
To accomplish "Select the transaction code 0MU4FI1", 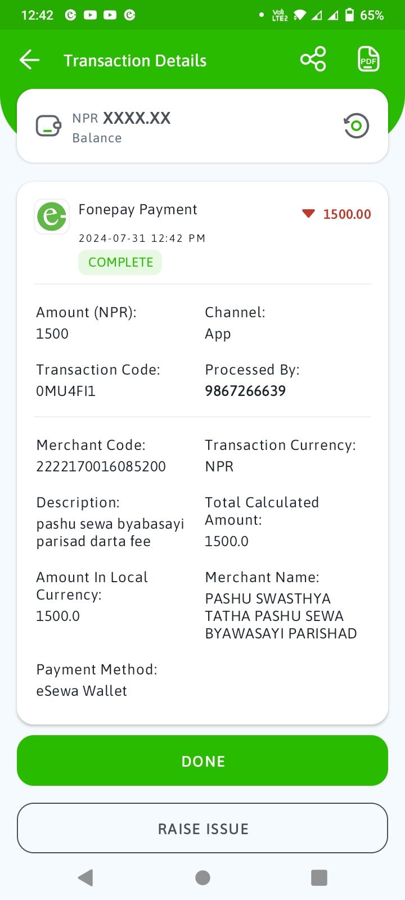I will click(66, 391).
